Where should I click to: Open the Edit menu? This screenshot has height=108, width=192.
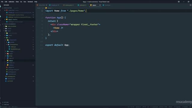click(x=6, y=2)
